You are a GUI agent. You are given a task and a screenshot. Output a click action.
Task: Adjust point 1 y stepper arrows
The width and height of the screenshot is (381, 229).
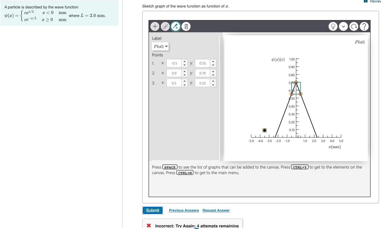[213, 63]
